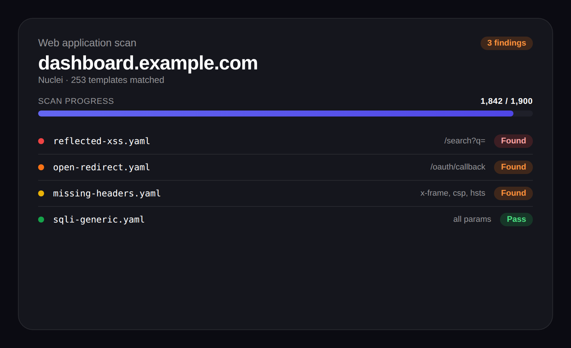
Task: Click the all params detail text
Action: (472, 220)
